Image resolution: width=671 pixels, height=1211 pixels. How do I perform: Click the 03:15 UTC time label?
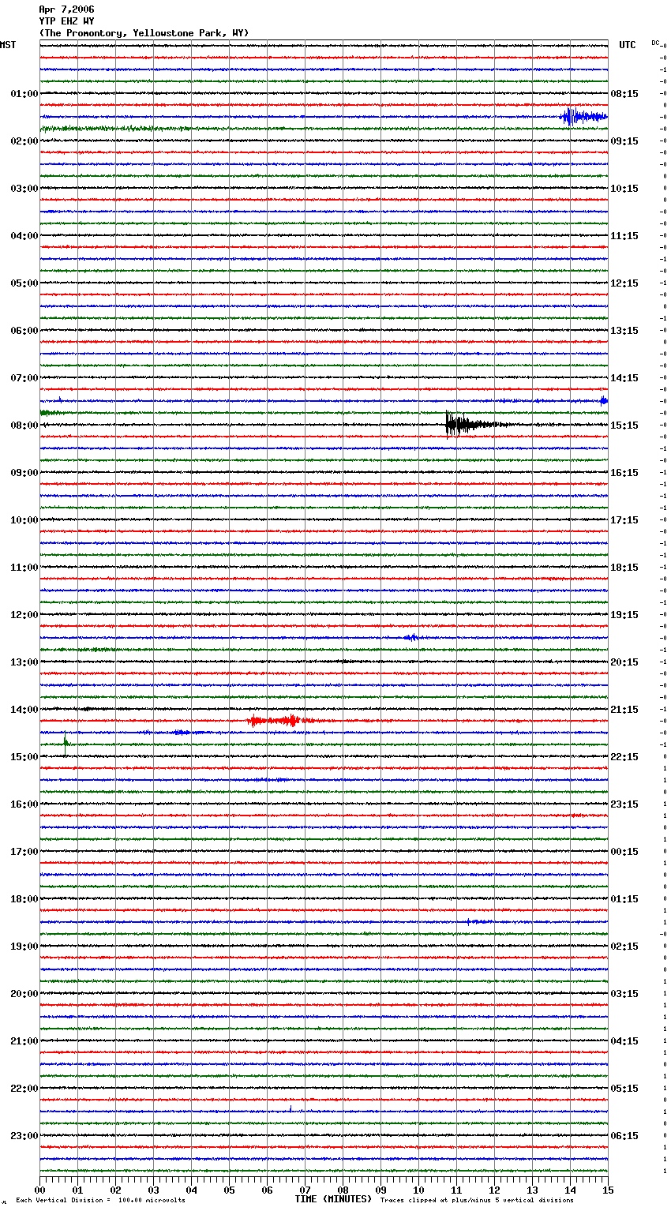tap(624, 994)
